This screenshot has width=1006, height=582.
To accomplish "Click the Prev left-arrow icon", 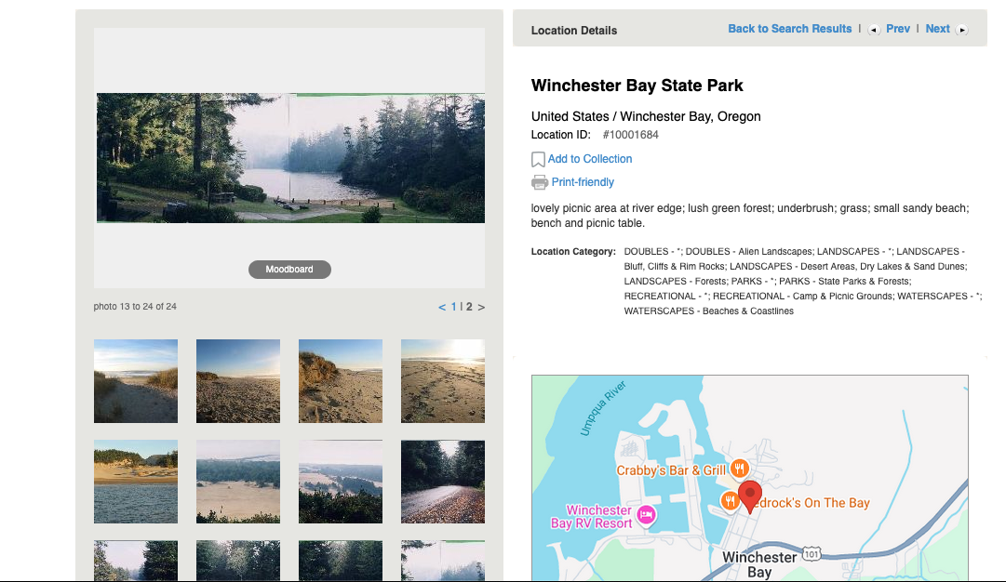I will coord(874,30).
